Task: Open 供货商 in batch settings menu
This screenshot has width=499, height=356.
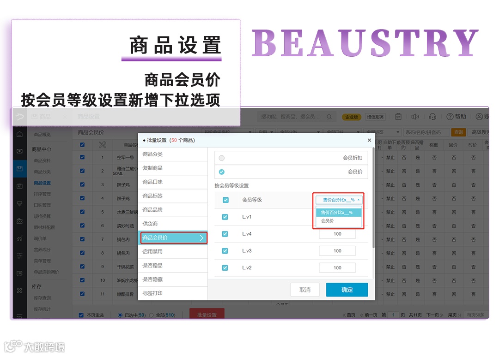Action: click(x=173, y=224)
